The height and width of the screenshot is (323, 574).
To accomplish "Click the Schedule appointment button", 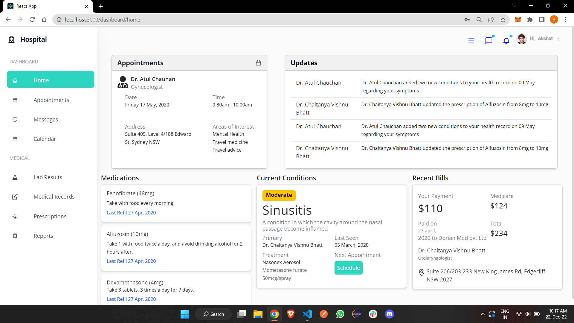I will tap(348, 268).
